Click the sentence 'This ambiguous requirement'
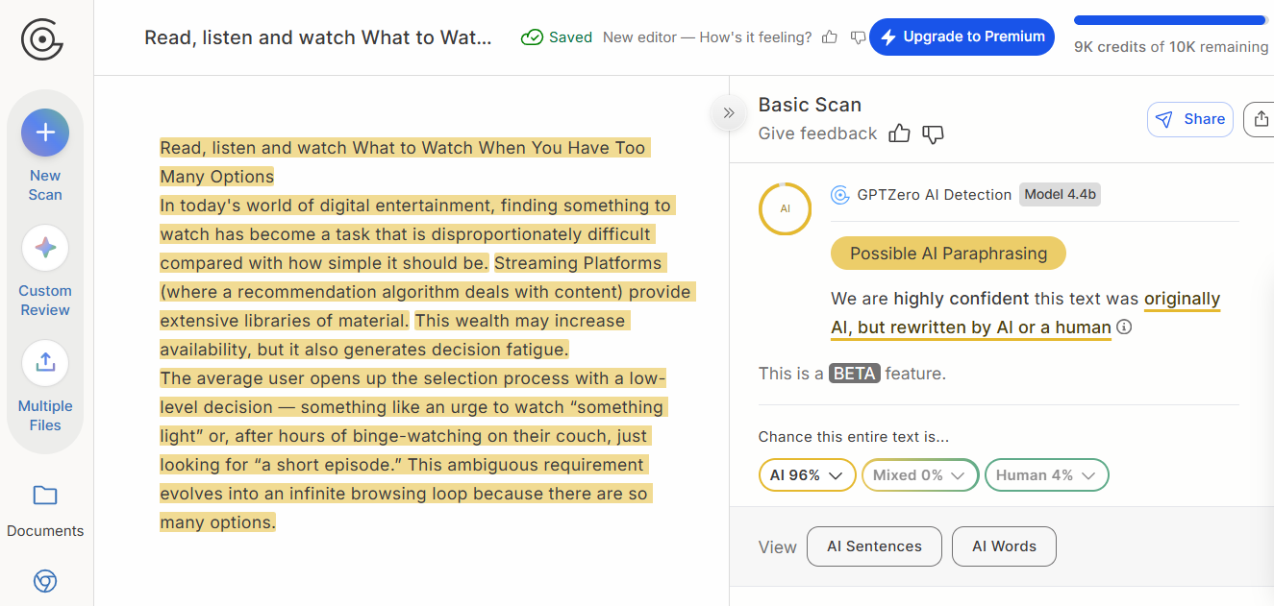Viewport: 1274px width, 606px height. [x=406, y=494]
